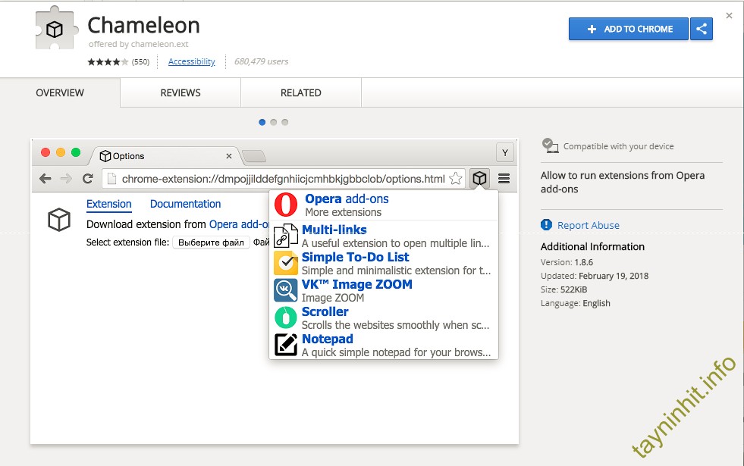Click the star rating with 550 reviews
Image resolution: width=744 pixels, height=466 pixels.
(107, 61)
